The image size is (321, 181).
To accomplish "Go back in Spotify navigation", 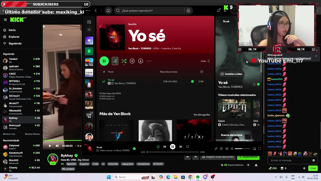I will (x=96, y=11).
